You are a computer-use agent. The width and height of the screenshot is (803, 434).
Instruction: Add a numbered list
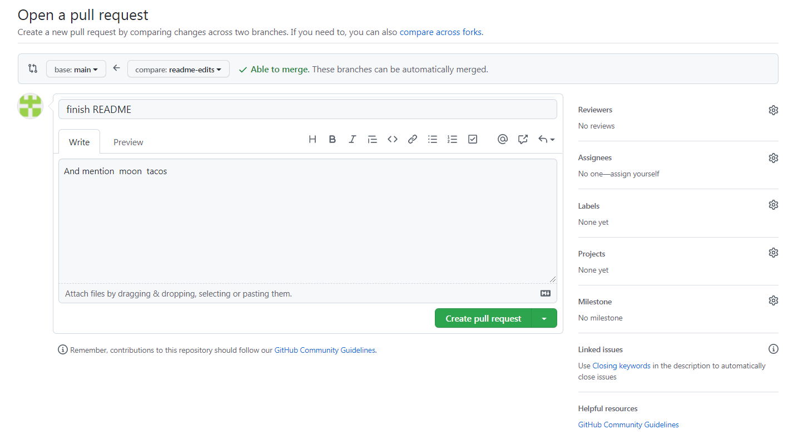tap(452, 139)
